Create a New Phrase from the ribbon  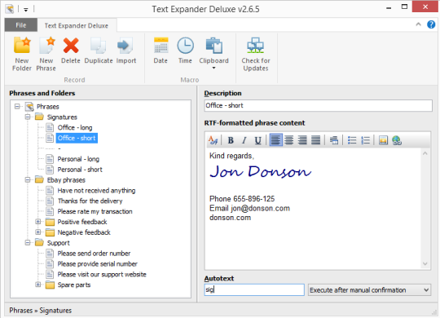point(46,54)
